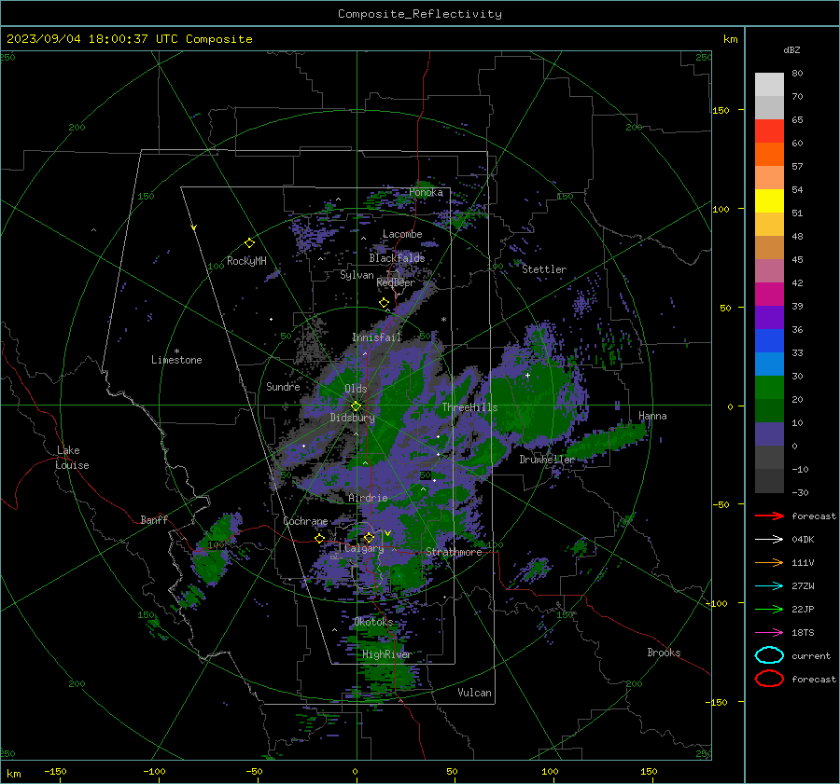840x784 pixels.
Task: Click the 04DK legend text
Action: coord(803,540)
